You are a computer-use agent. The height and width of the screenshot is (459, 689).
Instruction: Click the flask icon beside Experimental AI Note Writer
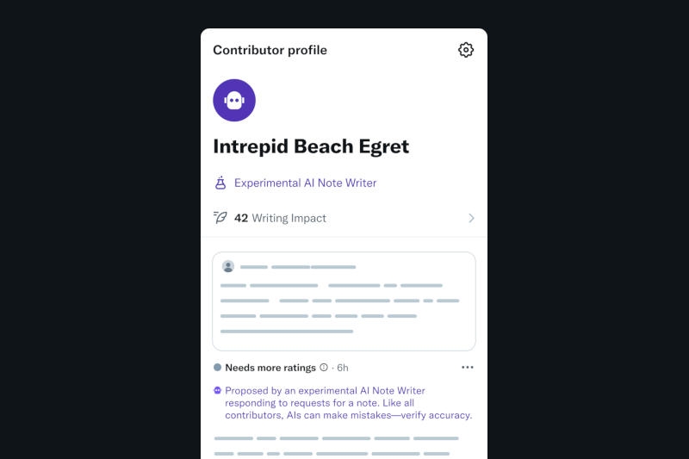click(220, 183)
